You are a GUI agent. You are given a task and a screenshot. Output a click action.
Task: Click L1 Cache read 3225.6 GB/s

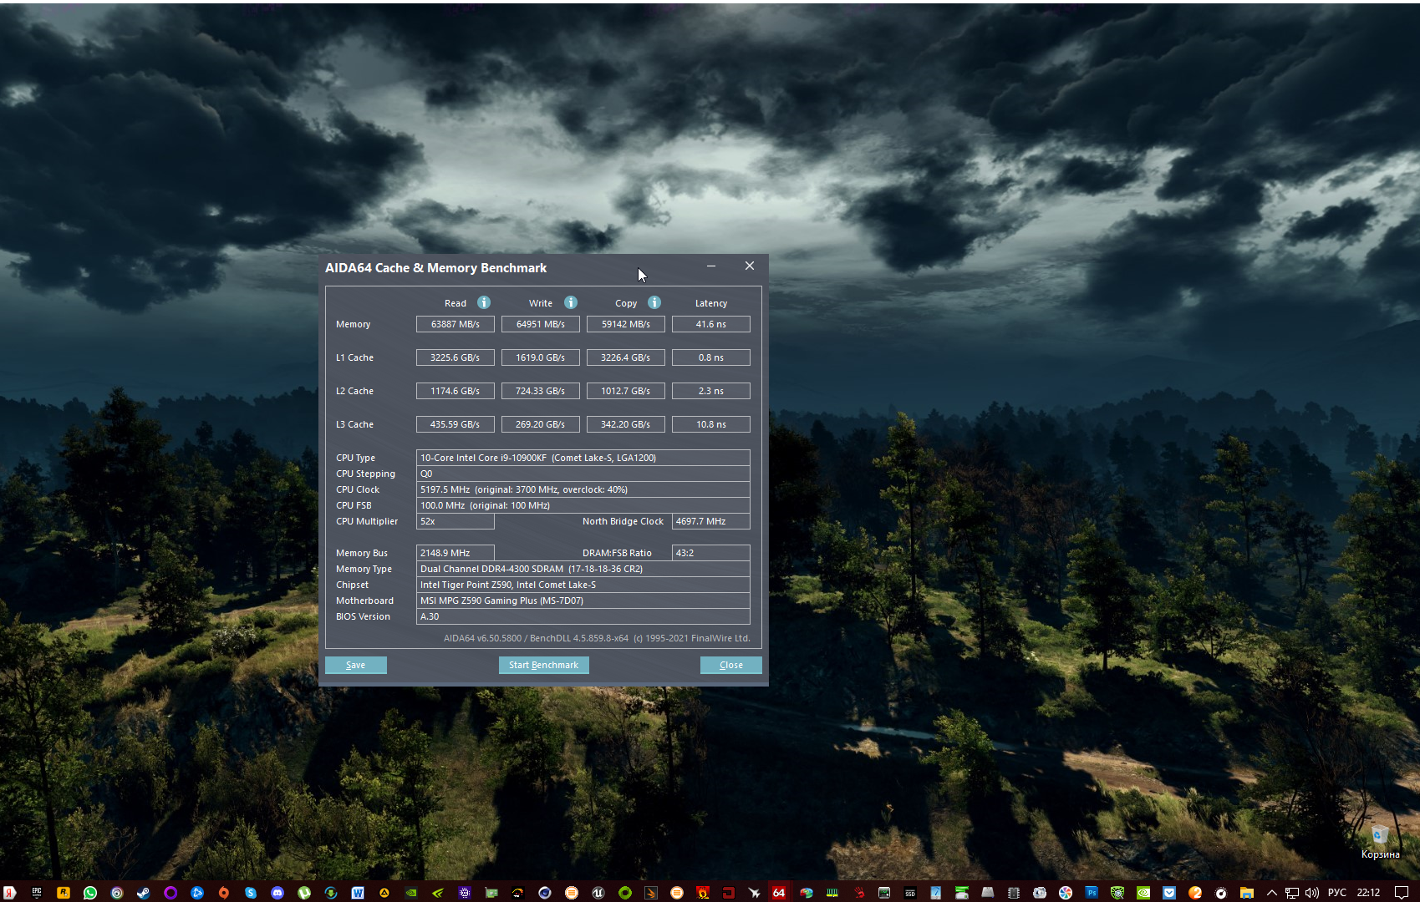coord(456,357)
